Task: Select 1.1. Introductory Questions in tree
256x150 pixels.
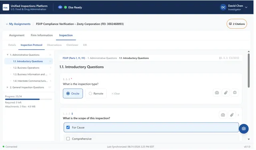Action: click(28, 61)
